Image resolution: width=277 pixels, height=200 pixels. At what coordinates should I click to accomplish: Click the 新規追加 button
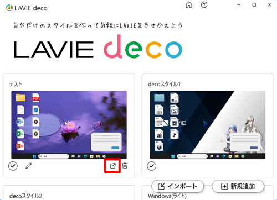(238, 186)
